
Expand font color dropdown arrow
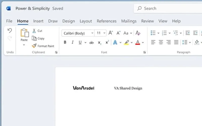tap(143, 43)
